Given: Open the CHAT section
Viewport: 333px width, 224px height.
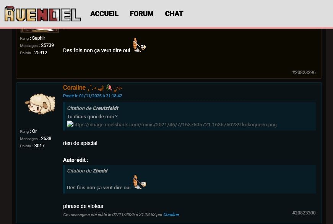Looking at the screenshot, I should (x=174, y=14).
